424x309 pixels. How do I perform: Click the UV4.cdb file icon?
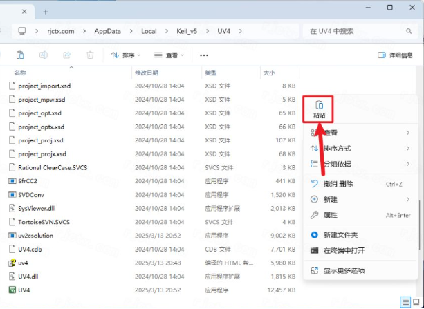pos(12,249)
